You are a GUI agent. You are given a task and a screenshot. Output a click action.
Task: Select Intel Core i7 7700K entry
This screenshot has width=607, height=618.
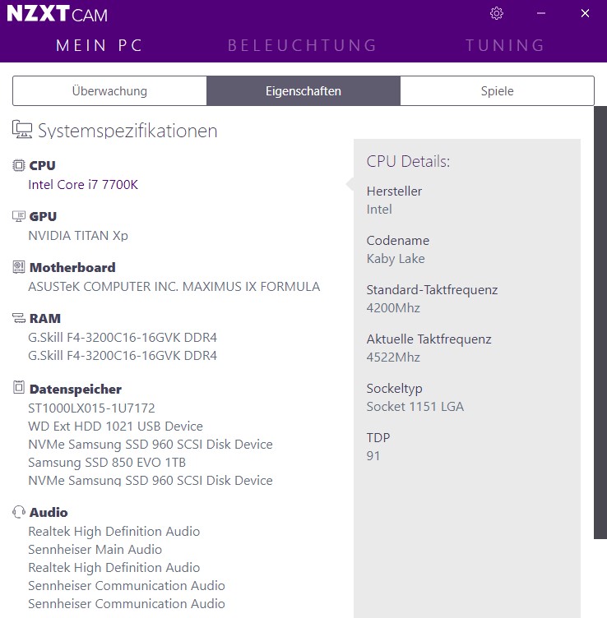tap(83, 184)
